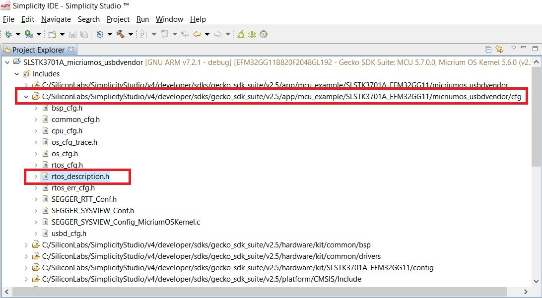Click the Collapse All icon in Project Explorer
The image size is (542, 298).
tap(488, 49)
